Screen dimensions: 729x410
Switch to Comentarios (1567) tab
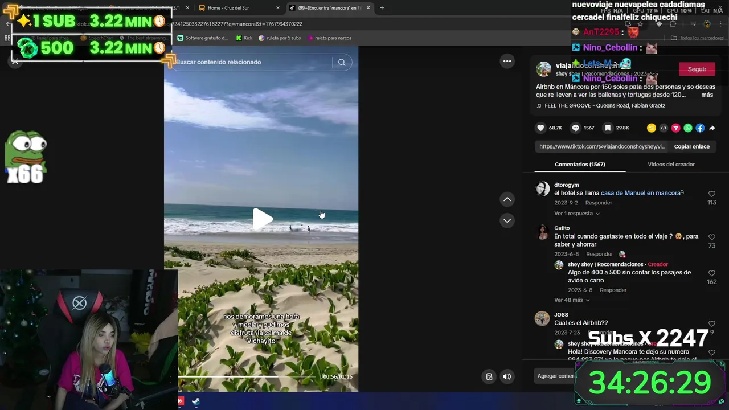pos(580,165)
